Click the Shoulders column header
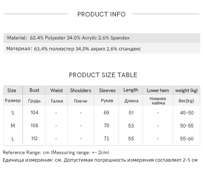 coord(81,90)
